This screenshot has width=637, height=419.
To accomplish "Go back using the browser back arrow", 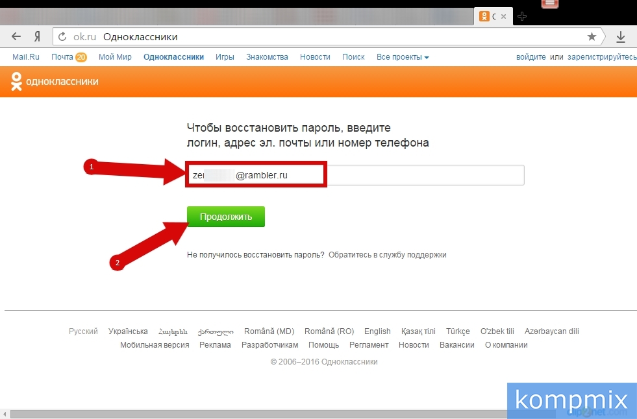I will (16, 37).
